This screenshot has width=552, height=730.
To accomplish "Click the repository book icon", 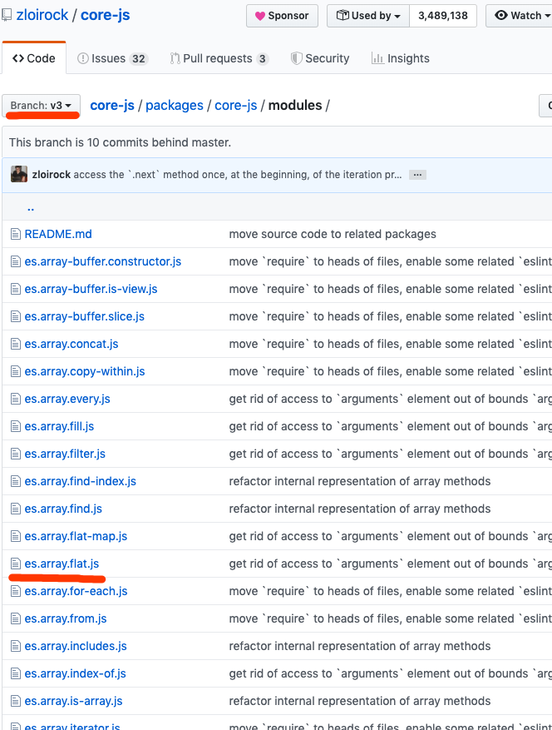I will click(x=7, y=15).
